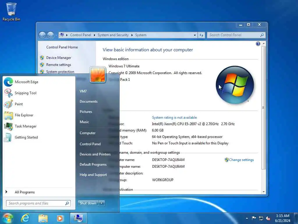Open Pictures from Start menu
This screenshot has width=298, height=224.
[x=86, y=112]
